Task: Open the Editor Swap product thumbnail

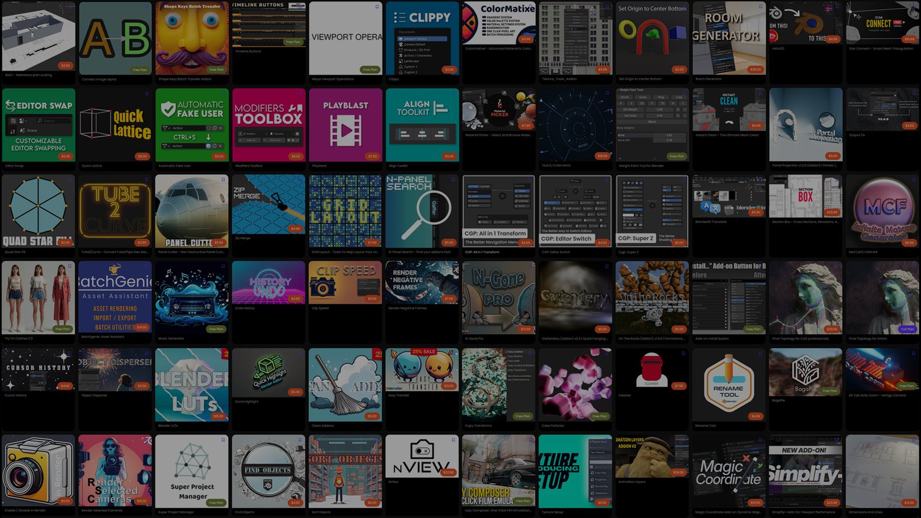Action: click(x=39, y=124)
